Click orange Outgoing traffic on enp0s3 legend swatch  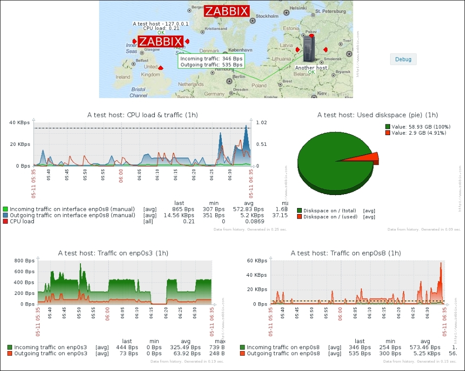click(10, 353)
